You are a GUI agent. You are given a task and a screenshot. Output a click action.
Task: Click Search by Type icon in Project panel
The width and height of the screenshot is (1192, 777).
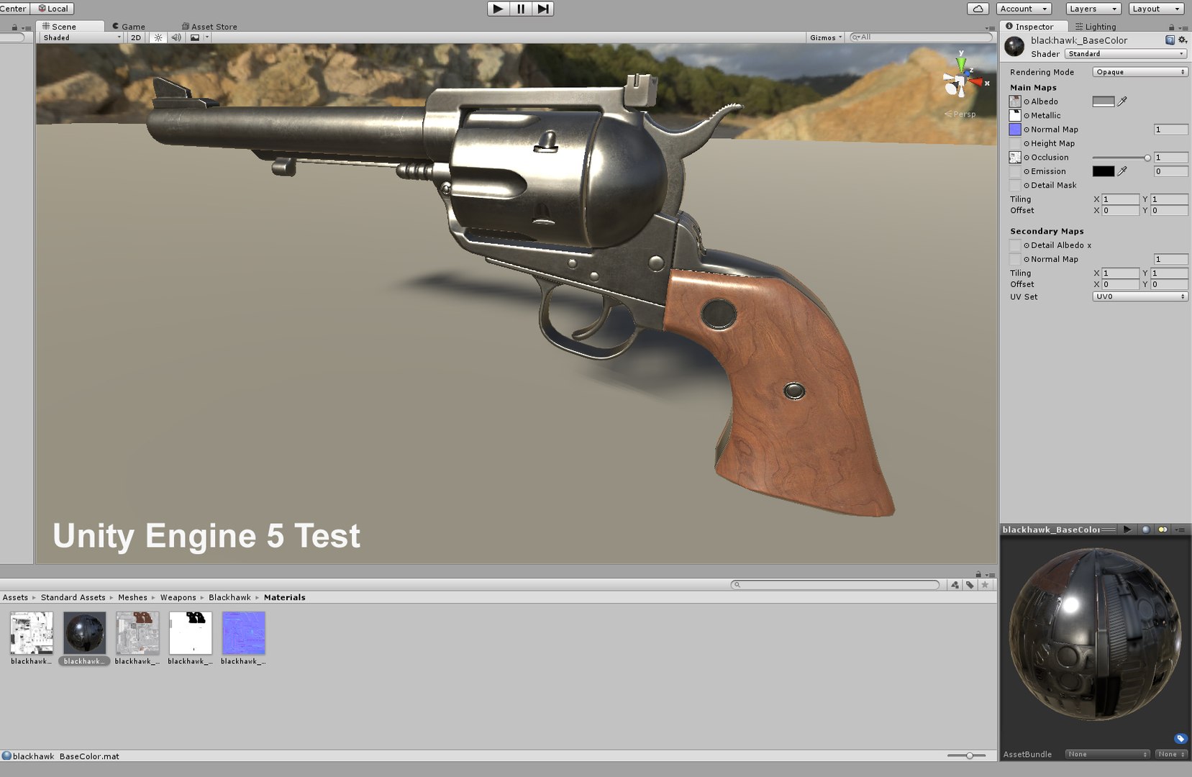pyautogui.click(x=955, y=585)
